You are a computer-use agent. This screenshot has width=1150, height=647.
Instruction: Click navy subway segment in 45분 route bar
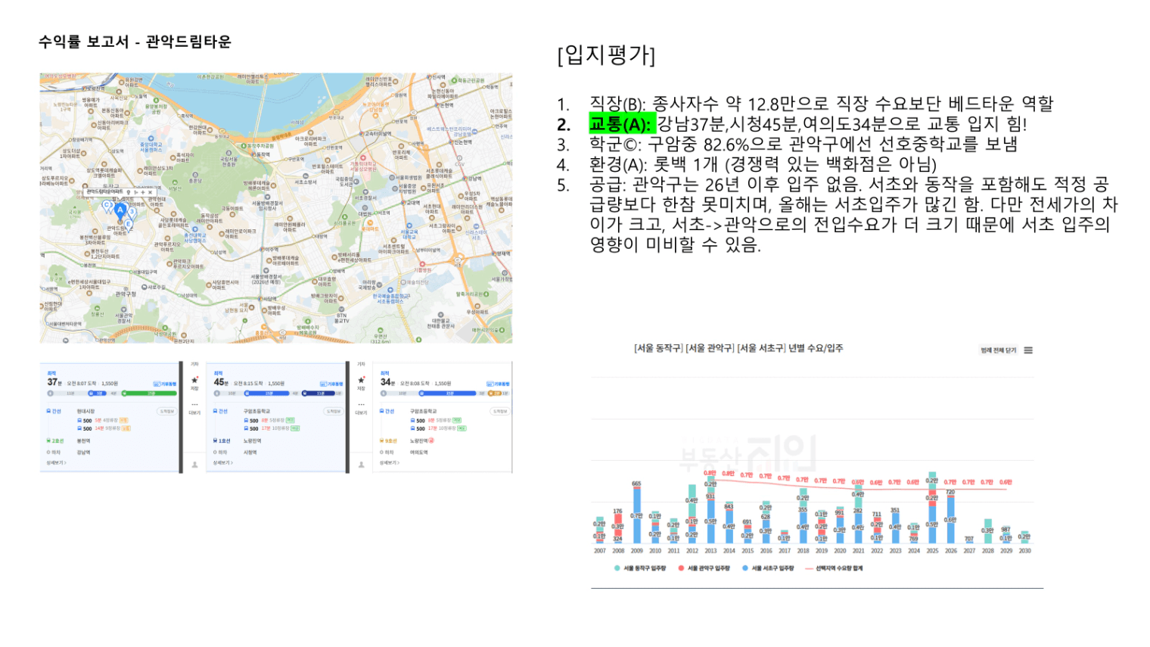320,393
